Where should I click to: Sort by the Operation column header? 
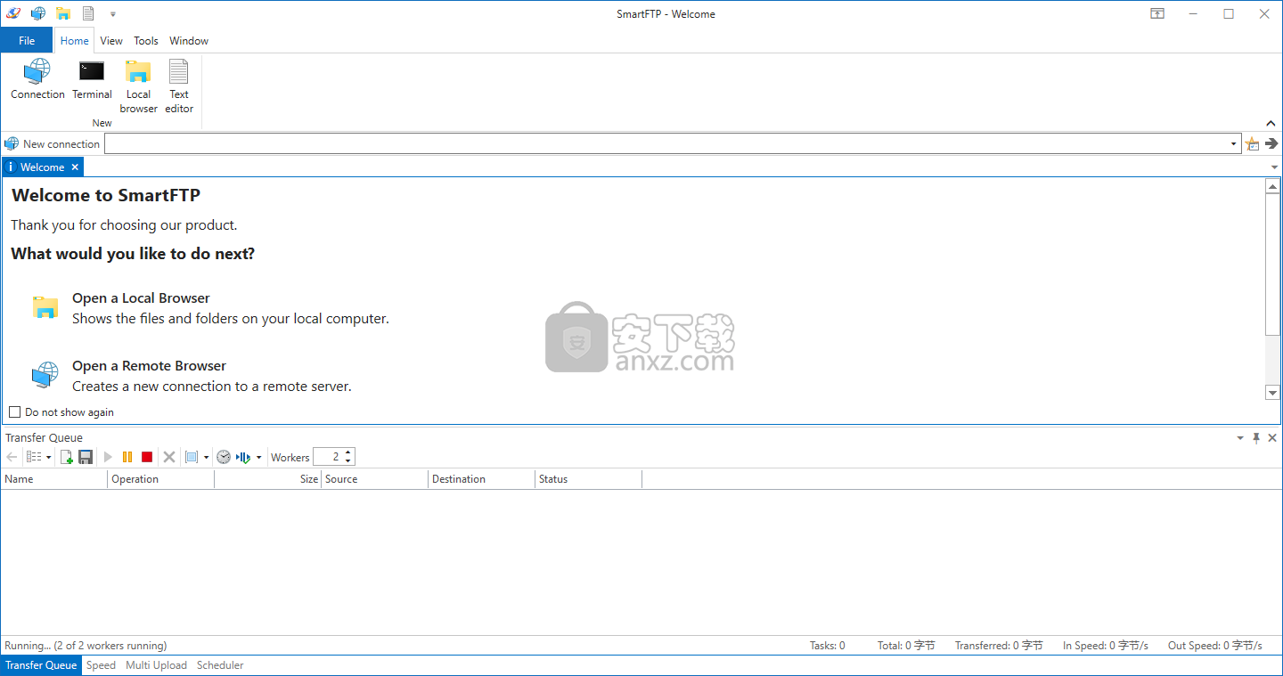pos(160,478)
